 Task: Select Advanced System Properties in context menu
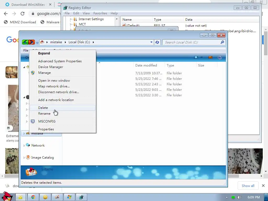pyautogui.click(x=63, y=61)
